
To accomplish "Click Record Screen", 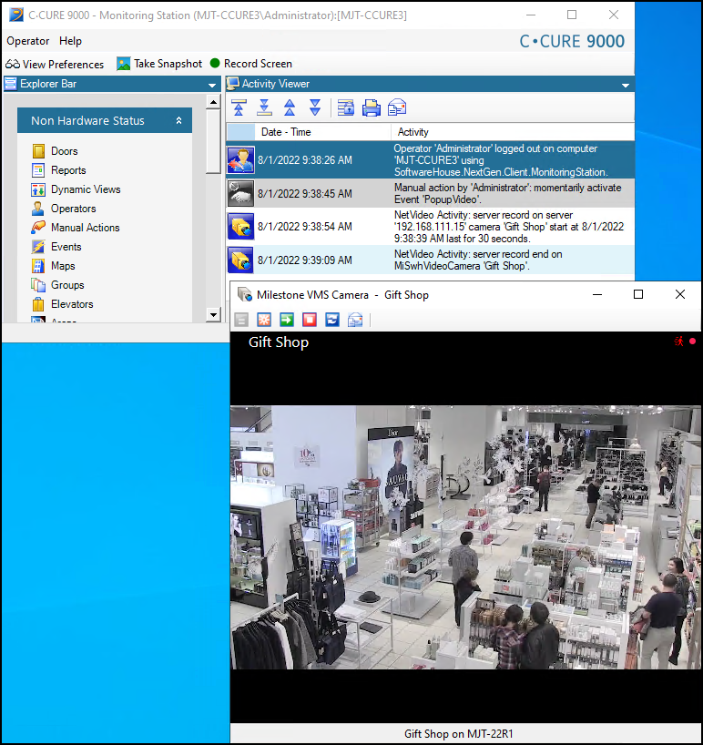I will pyautogui.click(x=251, y=64).
